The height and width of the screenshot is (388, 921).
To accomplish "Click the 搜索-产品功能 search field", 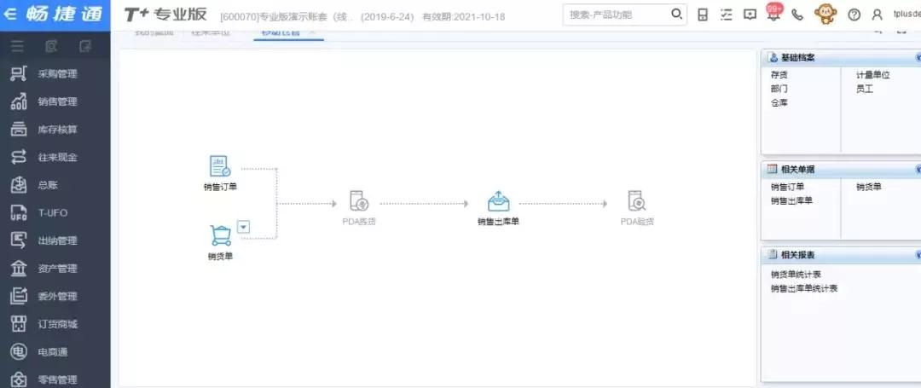I will (616, 14).
